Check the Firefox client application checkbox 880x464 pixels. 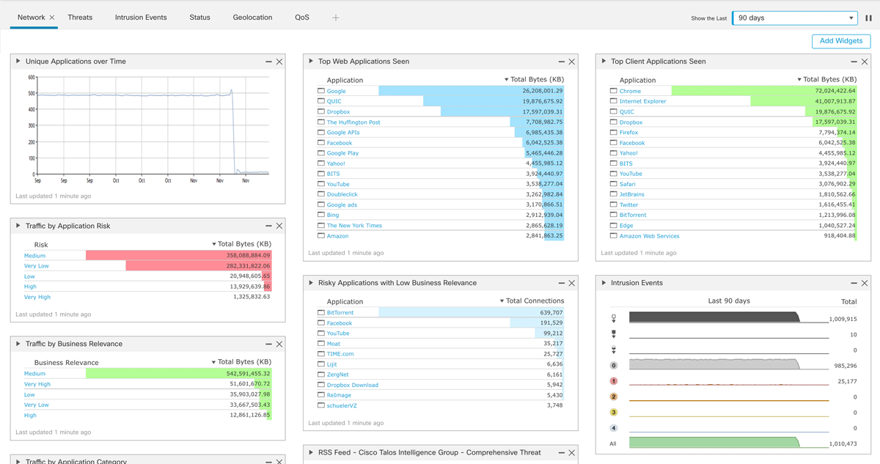(x=614, y=132)
